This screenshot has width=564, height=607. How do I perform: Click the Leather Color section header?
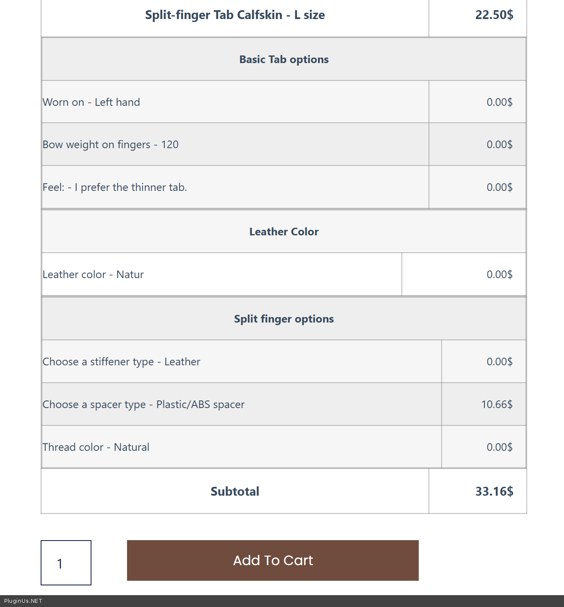tap(284, 232)
